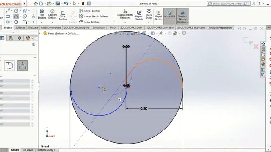Select the sketch Text tool

point(33,16)
